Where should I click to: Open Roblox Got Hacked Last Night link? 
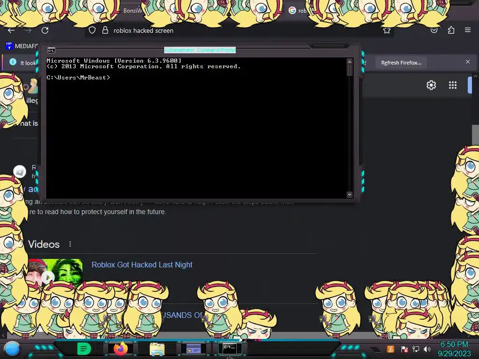[x=142, y=265]
